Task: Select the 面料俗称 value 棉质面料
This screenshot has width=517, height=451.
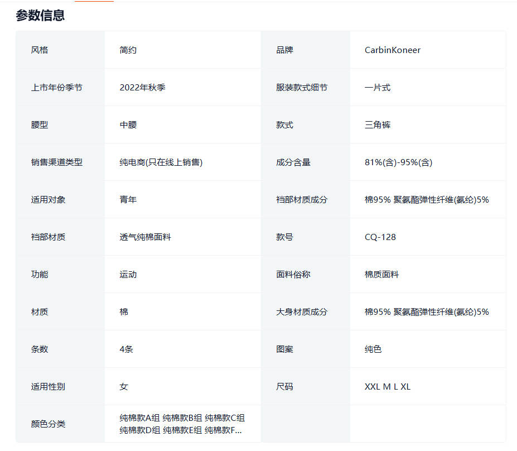Action: point(381,275)
